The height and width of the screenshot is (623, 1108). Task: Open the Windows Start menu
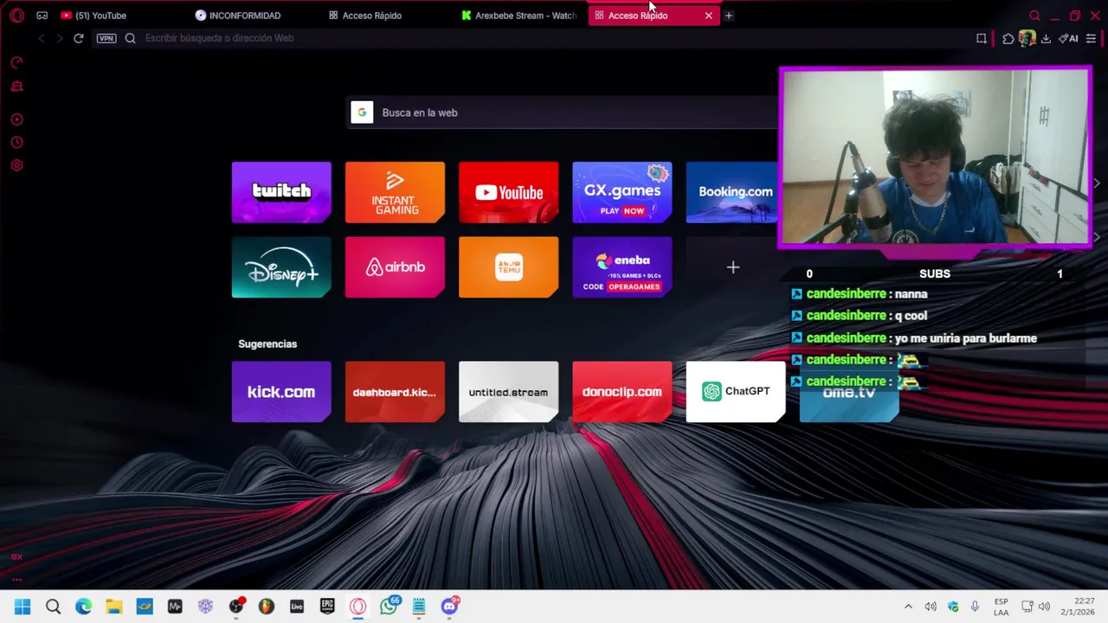(x=23, y=607)
